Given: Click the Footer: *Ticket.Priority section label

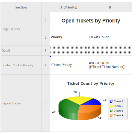Looking at the screenshot, I should point(17,65).
